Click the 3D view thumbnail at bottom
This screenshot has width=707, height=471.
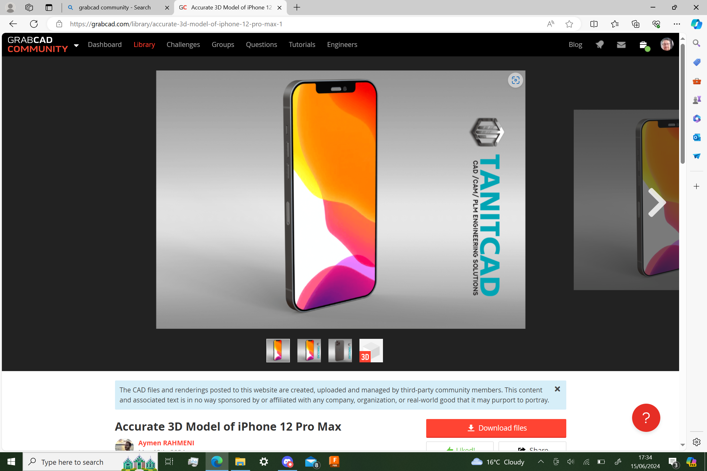click(371, 351)
